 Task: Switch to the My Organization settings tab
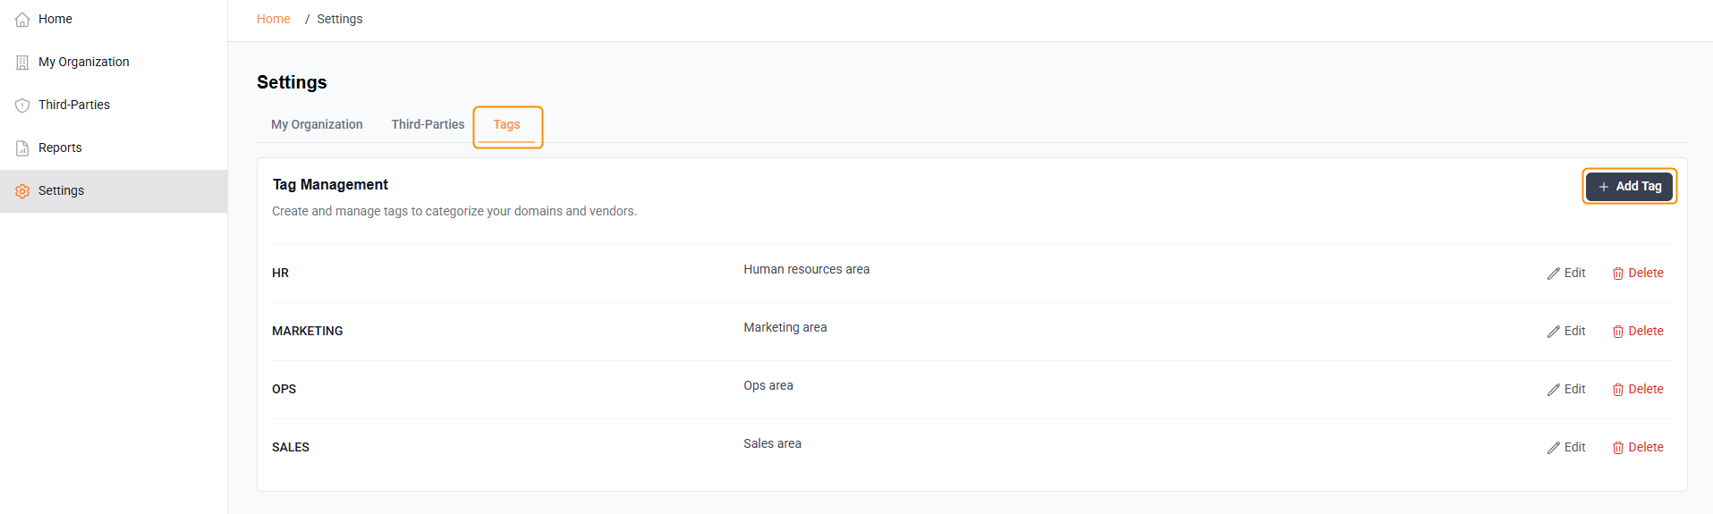point(317,124)
